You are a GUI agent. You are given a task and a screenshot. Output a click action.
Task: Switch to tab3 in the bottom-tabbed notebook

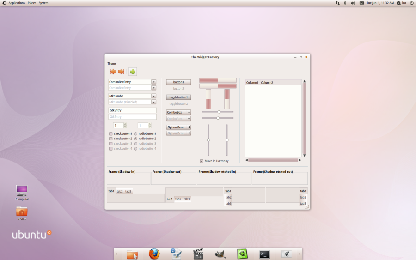tap(187, 199)
